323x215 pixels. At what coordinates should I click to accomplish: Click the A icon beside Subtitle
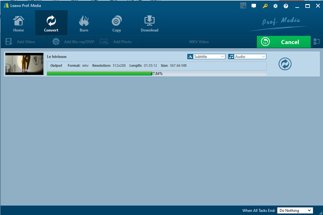coord(190,57)
